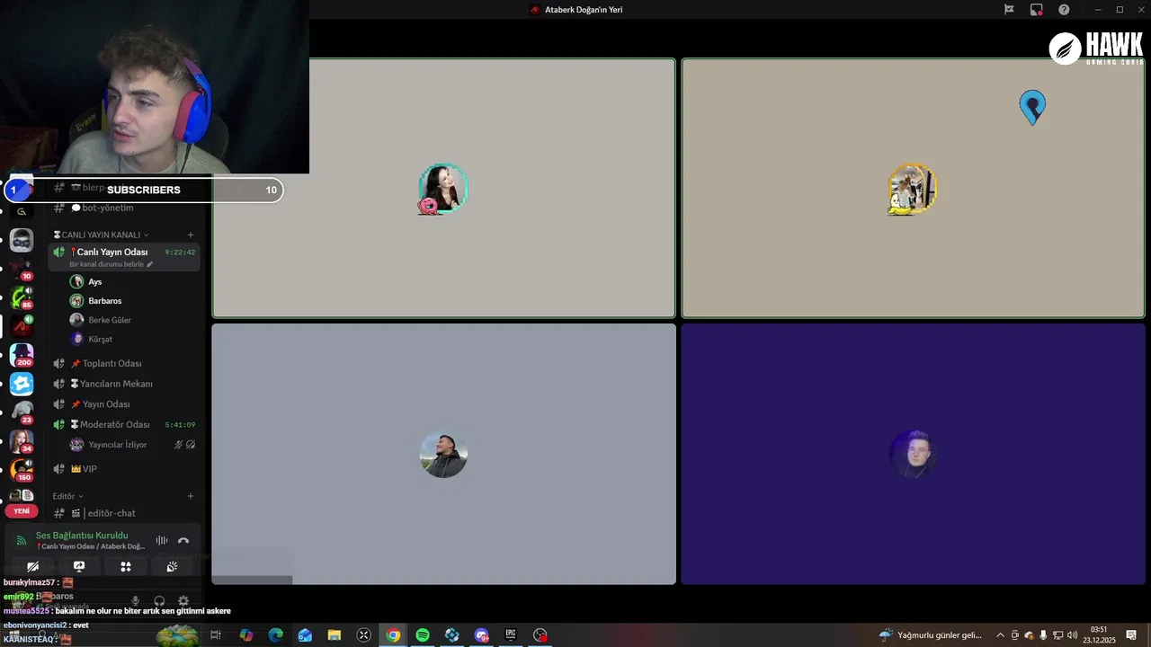
Task: Open the Discord help question mark icon
Action: point(1064,10)
